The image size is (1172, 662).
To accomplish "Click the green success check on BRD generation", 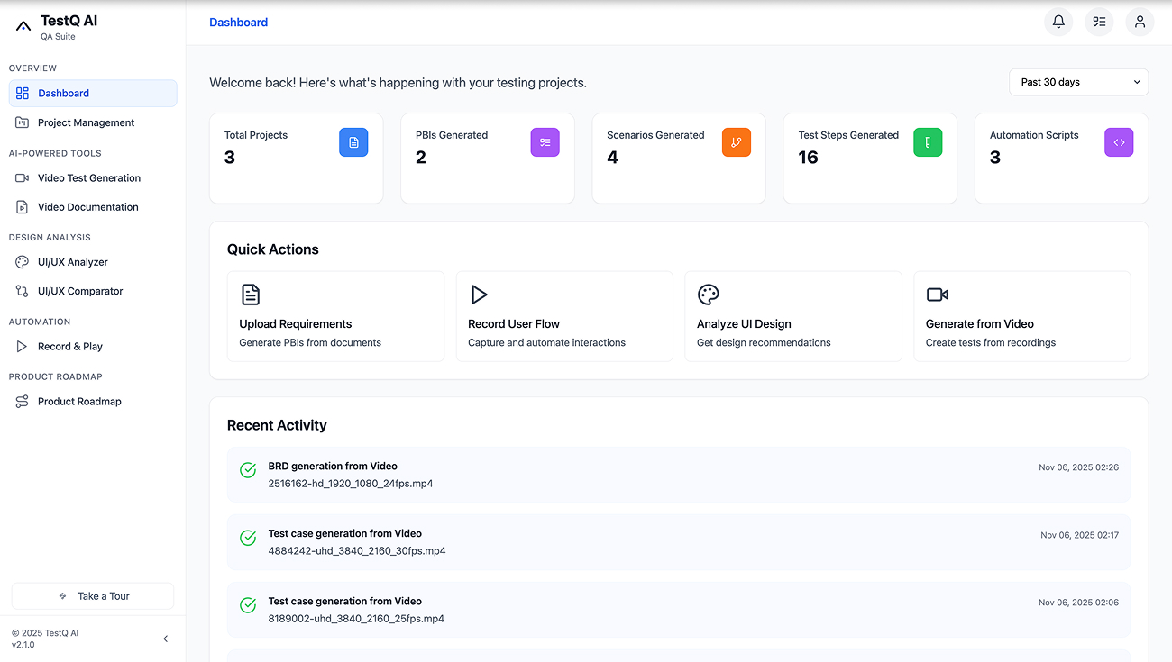I will click(247, 470).
